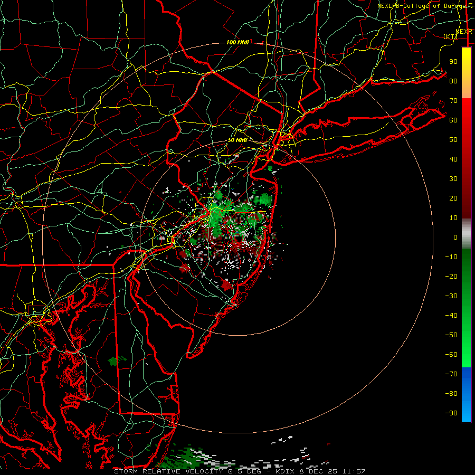475x475 pixels.
Task: Click the 100 NMI range ring label
Action: [x=237, y=42]
